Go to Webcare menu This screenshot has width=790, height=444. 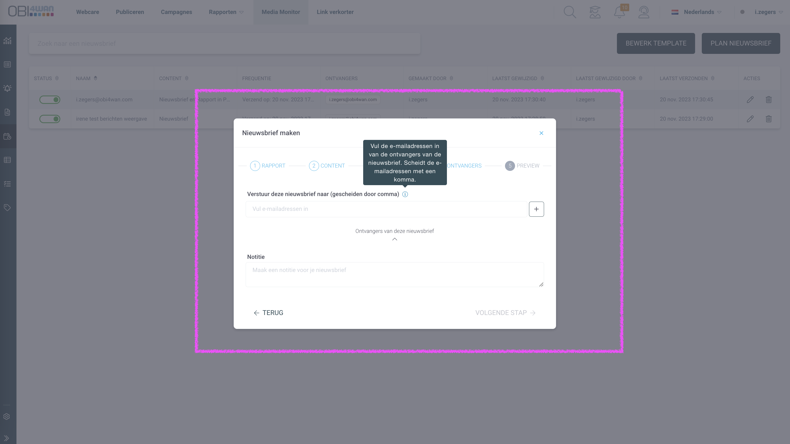(87, 12)
